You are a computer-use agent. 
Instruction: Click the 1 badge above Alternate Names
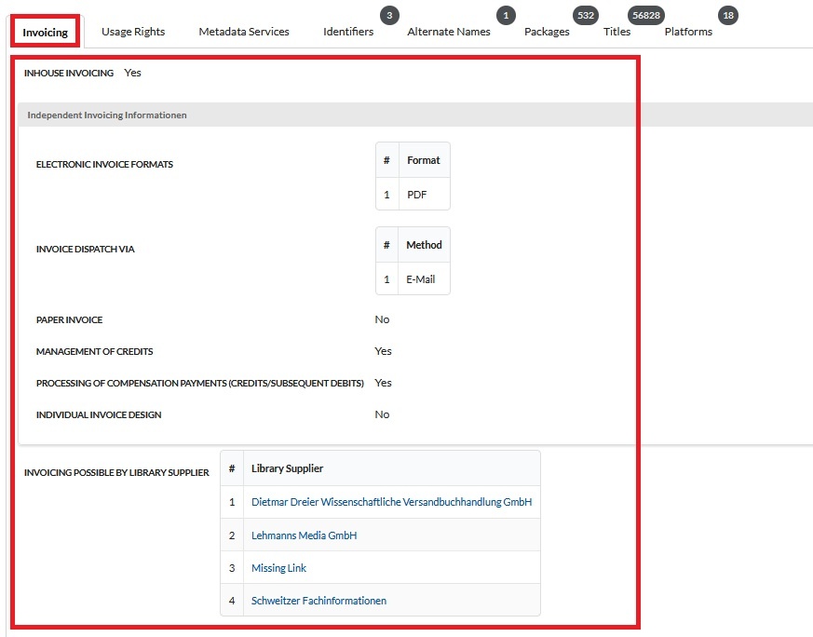point(506,16)
